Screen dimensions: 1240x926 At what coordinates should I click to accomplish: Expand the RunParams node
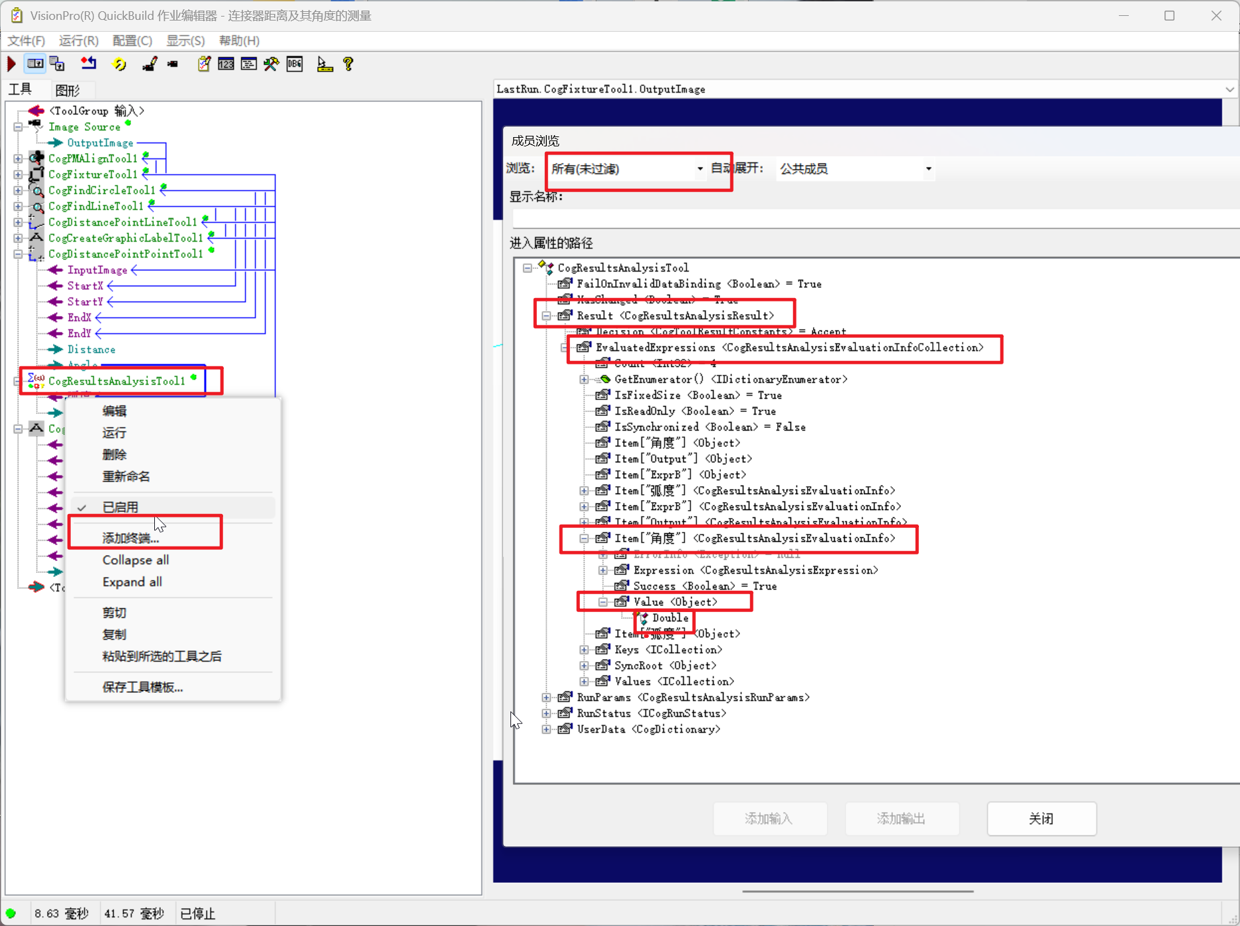point(546,697)
